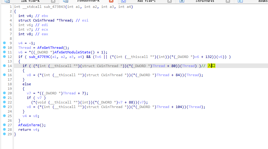The height and width of the screenshot is (149, 268).
Task: Toggle breakpoint dot on line 25
Action: pos(5,116)
